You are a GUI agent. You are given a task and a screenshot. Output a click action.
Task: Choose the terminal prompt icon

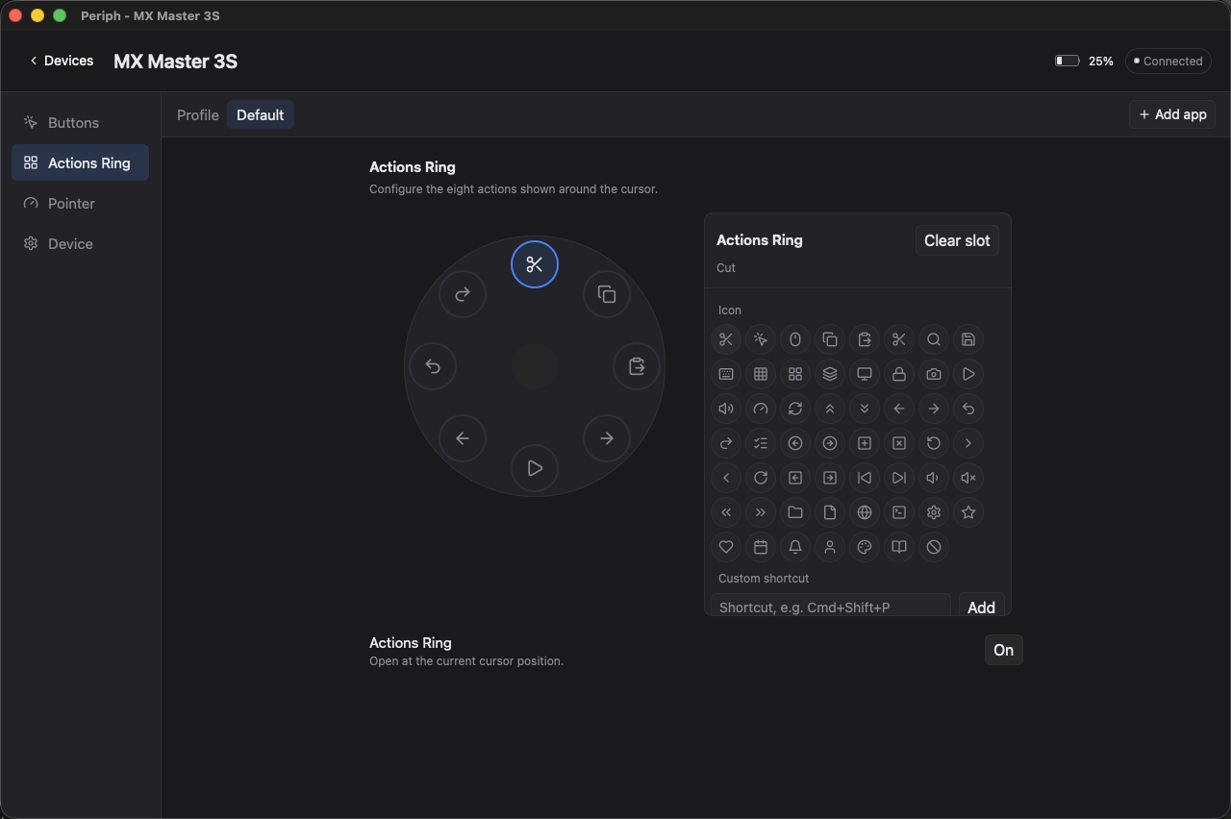pos(899,512)
